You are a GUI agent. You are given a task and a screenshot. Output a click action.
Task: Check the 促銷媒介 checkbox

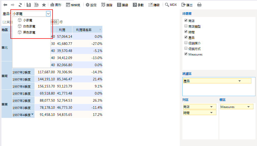[x=186, y=43]
